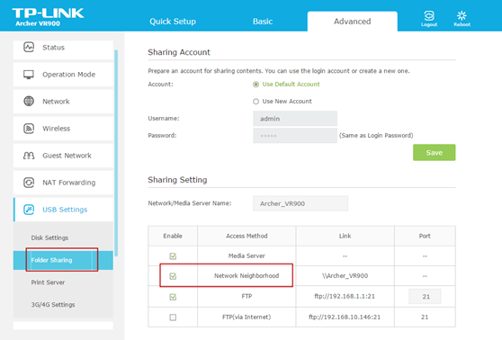Click the Operation Mode monitor icon

29,75
